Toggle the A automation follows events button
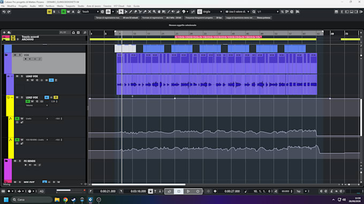Viewport: 364px width, 204px height. click(x=73, y=12)
